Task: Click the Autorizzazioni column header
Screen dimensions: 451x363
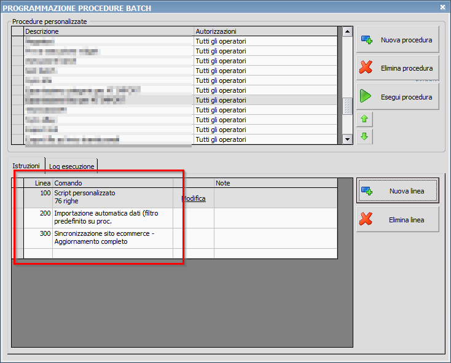Action: point(265,31)
